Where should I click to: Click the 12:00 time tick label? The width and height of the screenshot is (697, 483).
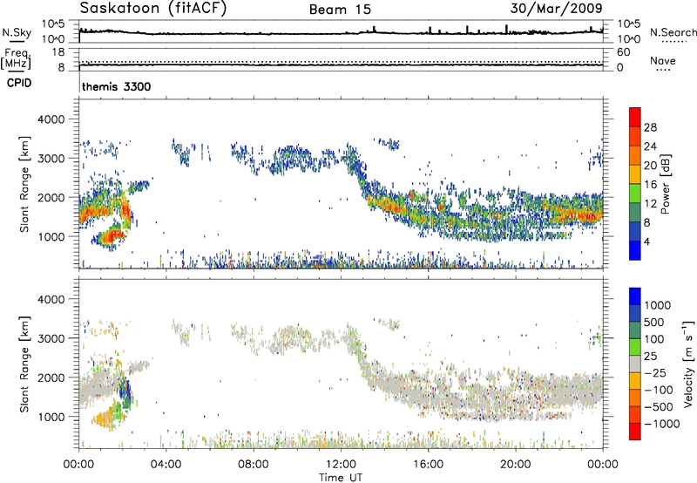pos(341,465)
